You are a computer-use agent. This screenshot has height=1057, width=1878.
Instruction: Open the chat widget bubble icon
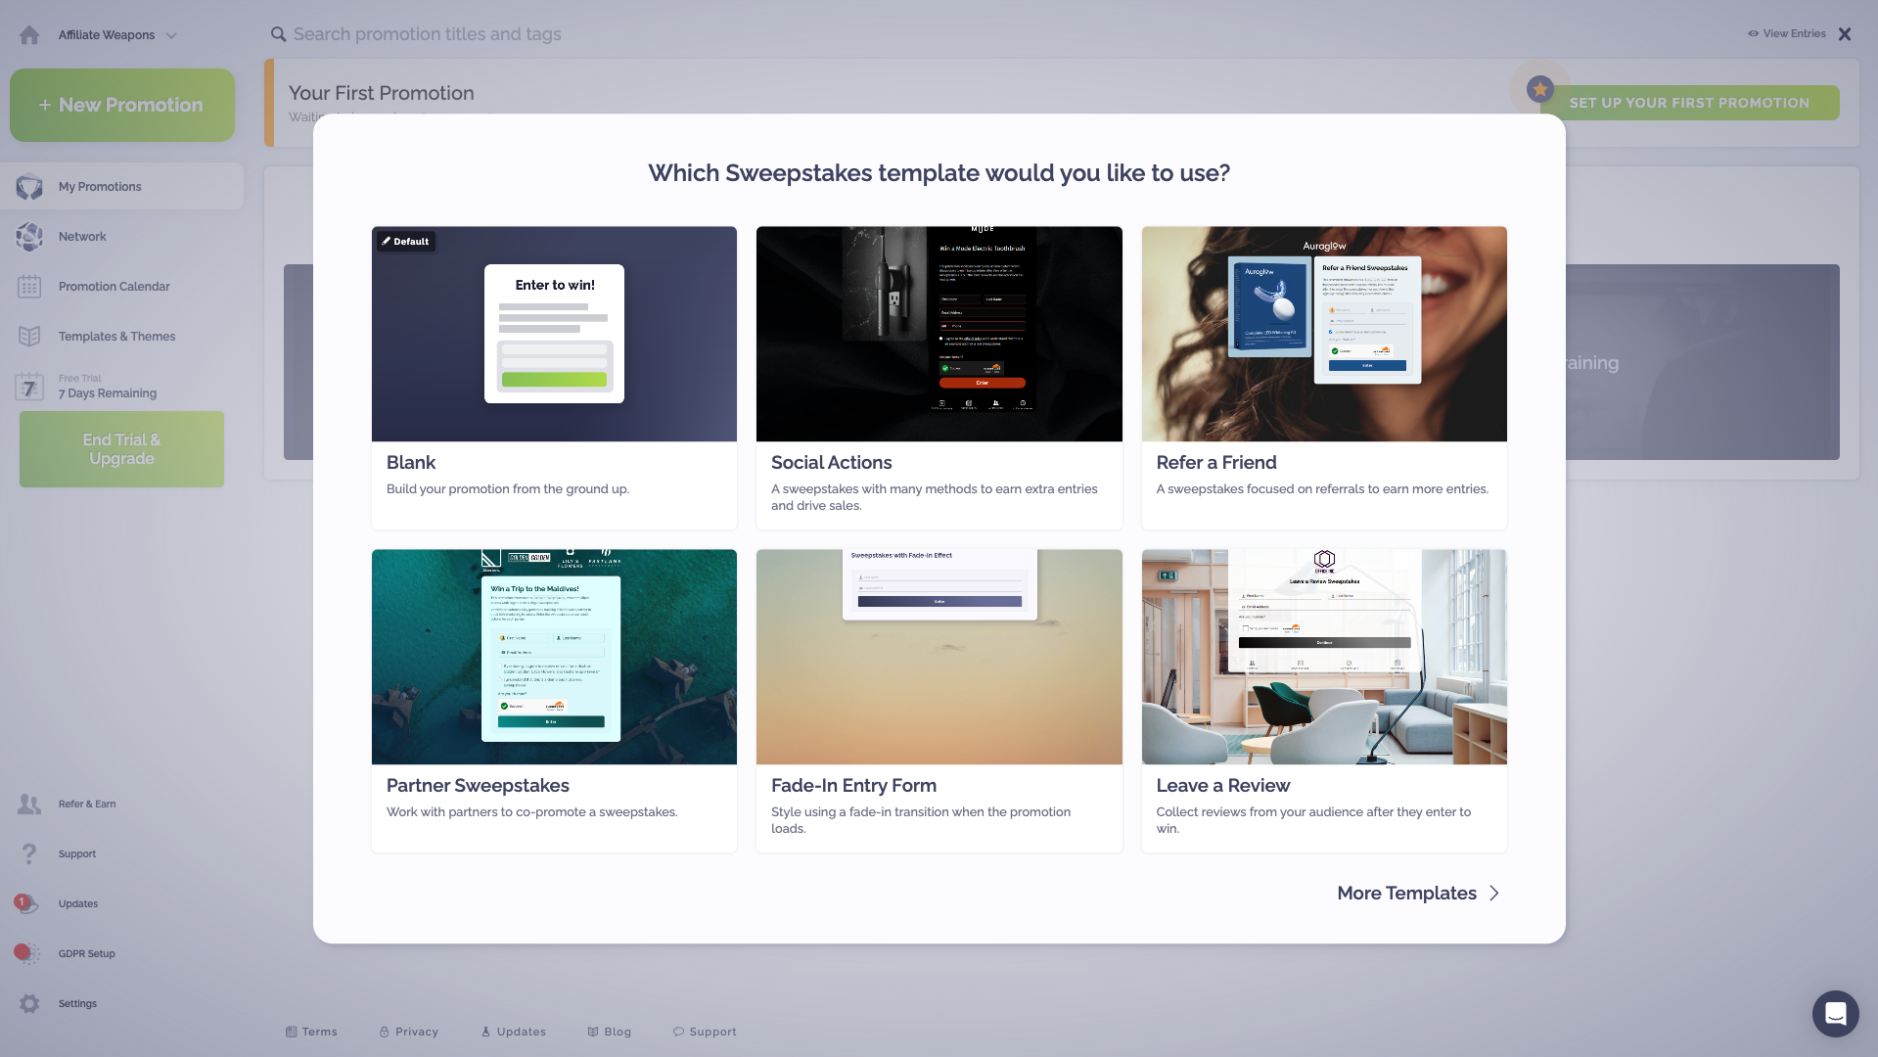coord(1835,1013)
